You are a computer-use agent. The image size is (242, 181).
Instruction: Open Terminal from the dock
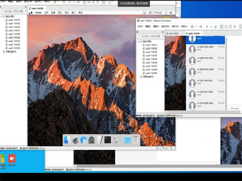[108, 140]
